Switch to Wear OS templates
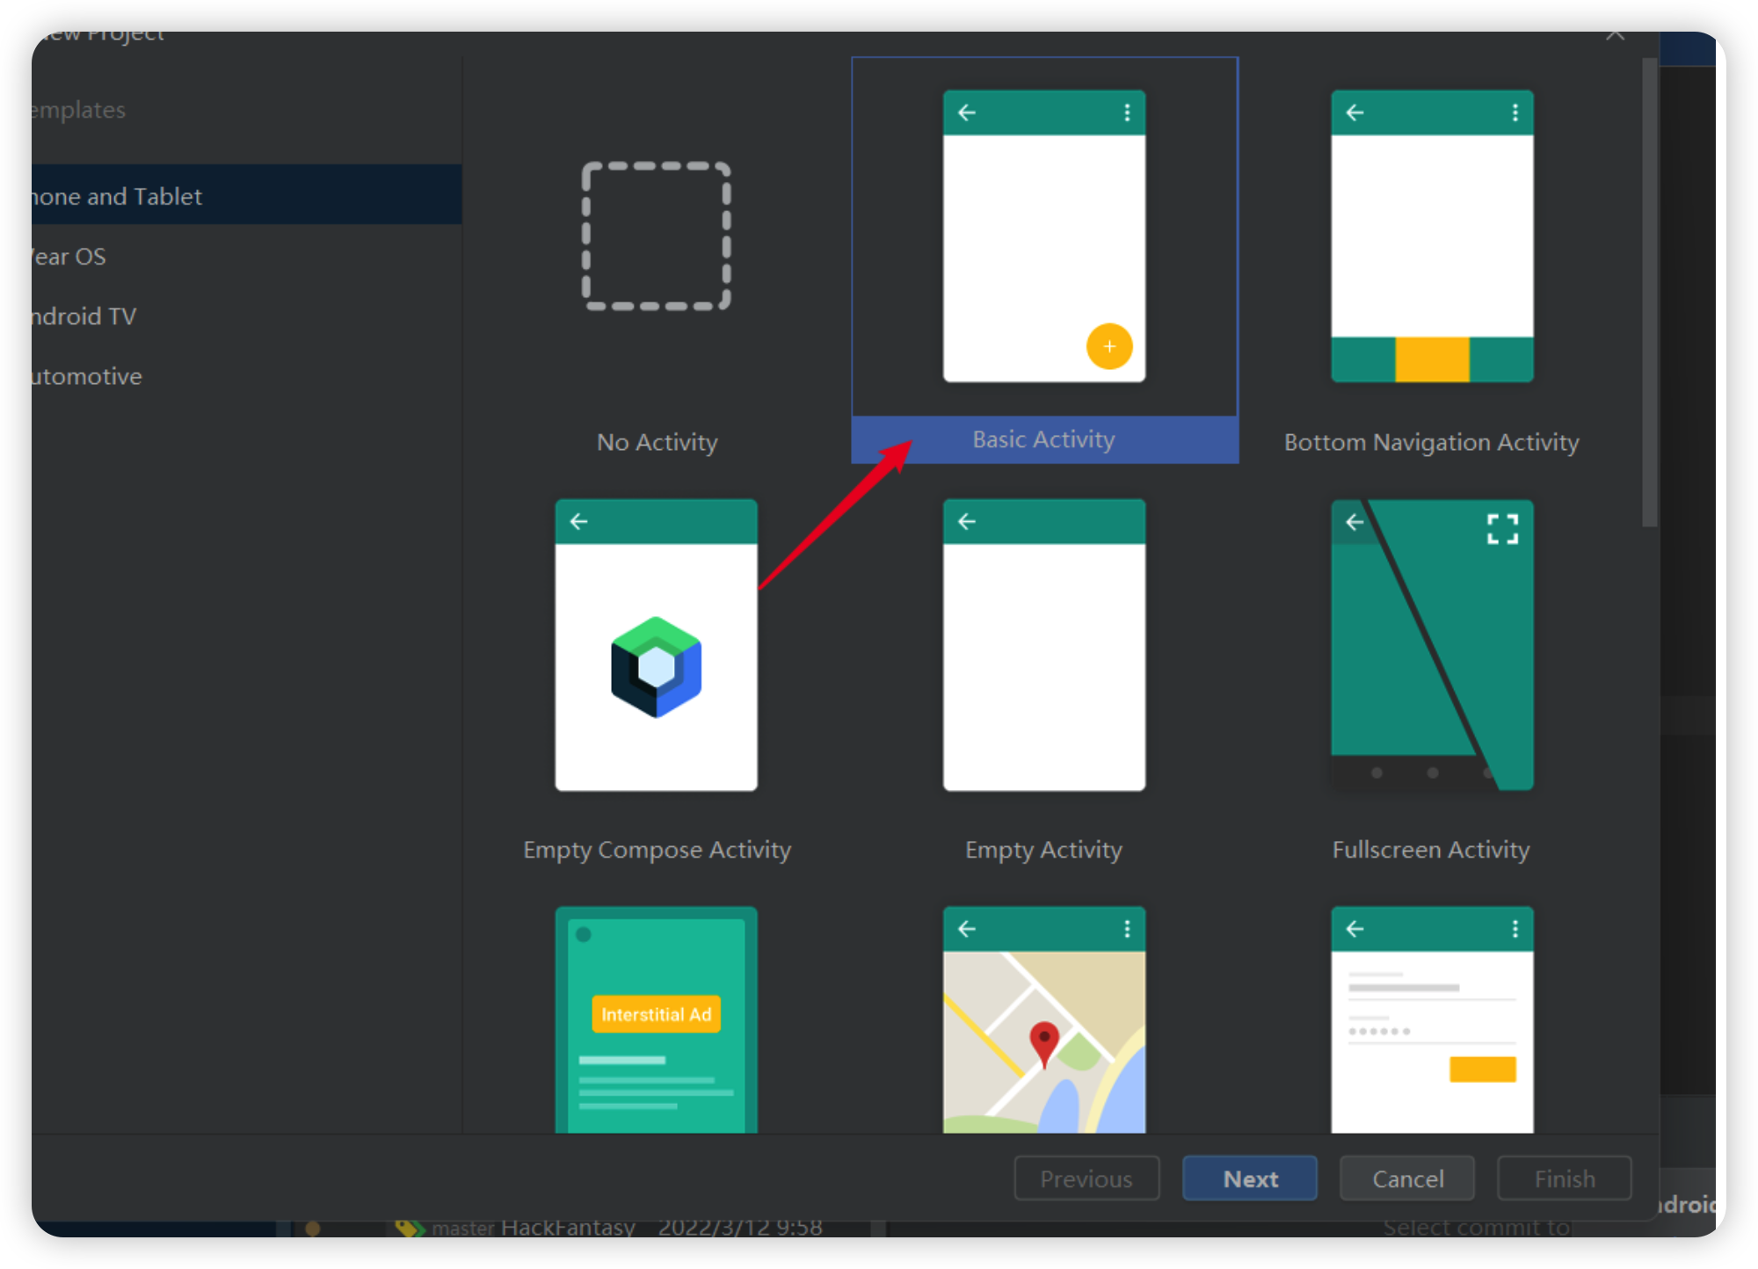The image size is (1758, 1269). click(x=70, y=257)
